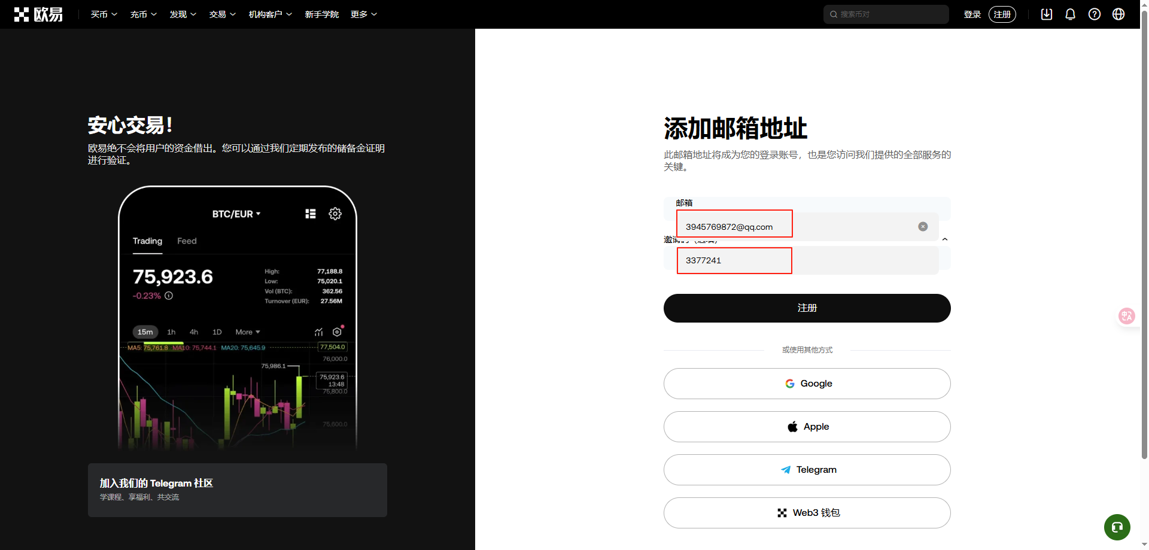Open customer support chat headset icon

coord(1117,527)
